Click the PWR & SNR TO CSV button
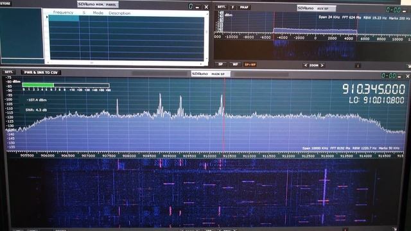 (41, 73)
